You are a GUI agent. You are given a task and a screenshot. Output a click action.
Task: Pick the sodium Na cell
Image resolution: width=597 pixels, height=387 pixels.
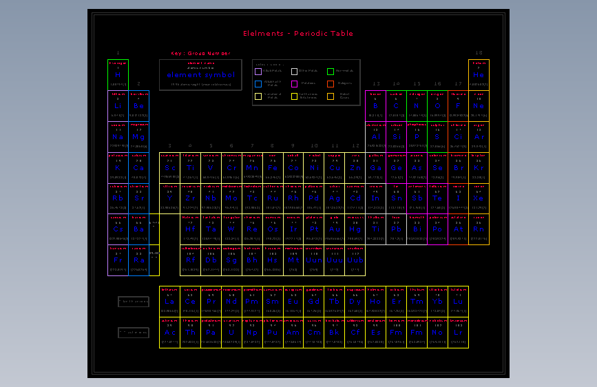(x=118, y=137)
